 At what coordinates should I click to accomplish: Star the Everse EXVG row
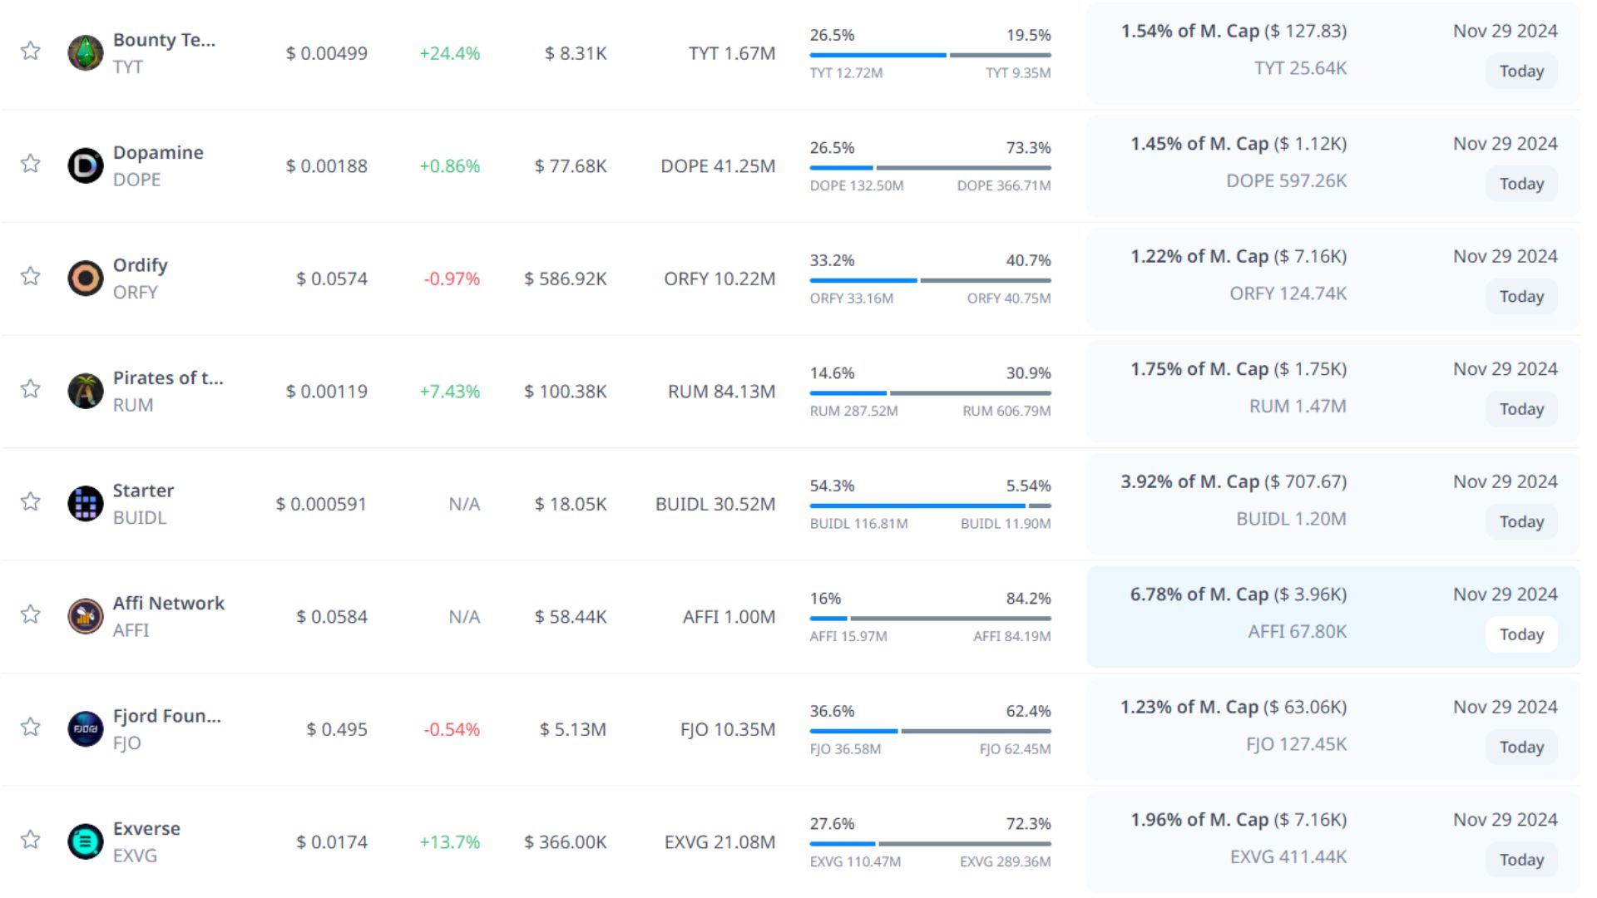coord(31,839)
